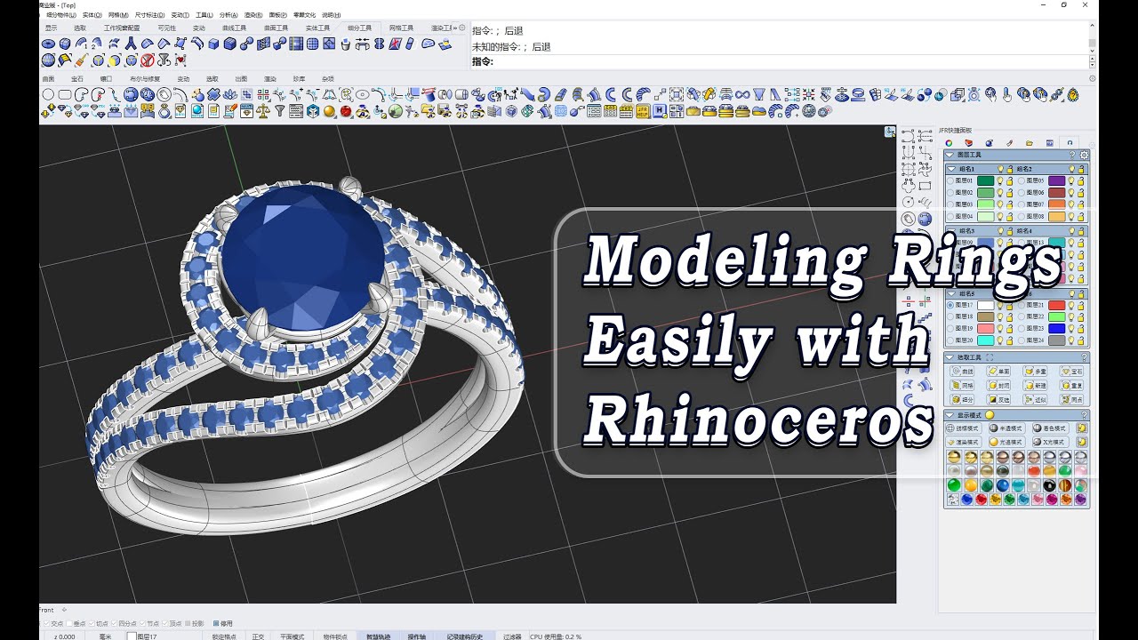Expand hidden toolbar tabs with » arrow
Viewport: 1138px width, 640px height.
point(455,28)
